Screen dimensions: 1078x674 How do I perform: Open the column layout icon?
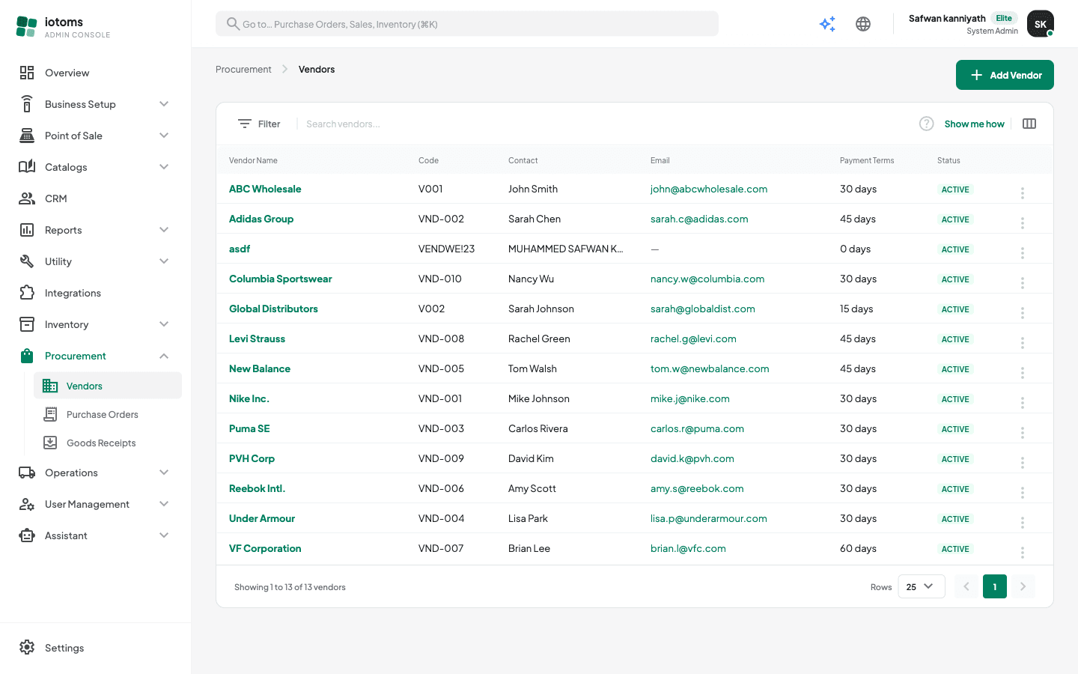coord(1029,124)
